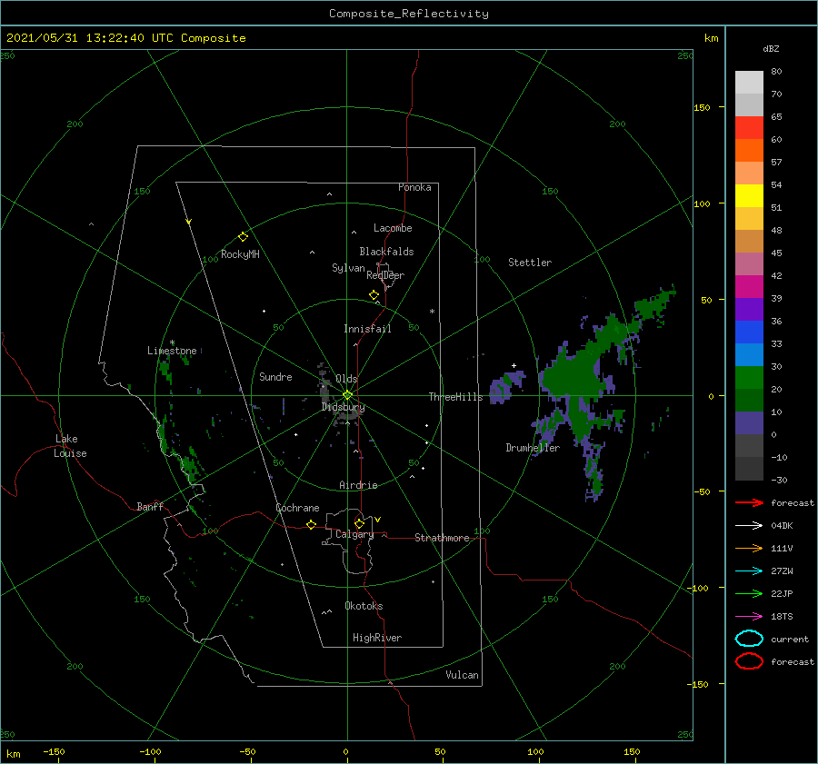Click the Composite_Reflectivity title text
818x764 pixels.
(409, 14)
